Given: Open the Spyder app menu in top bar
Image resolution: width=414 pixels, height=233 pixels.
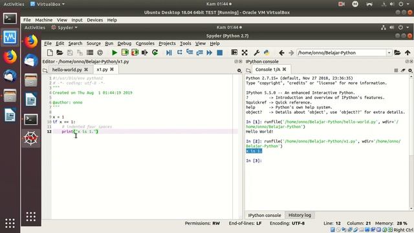Looking at the screenshot, I should (x=64, y=27).
